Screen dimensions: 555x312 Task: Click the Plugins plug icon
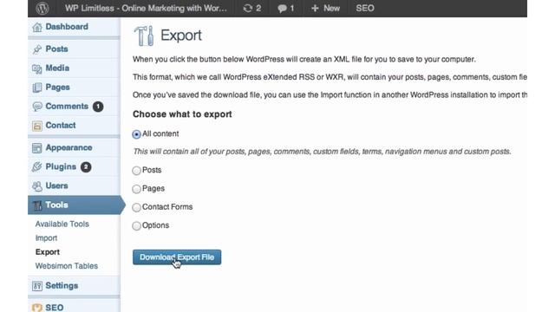[37, 167]
